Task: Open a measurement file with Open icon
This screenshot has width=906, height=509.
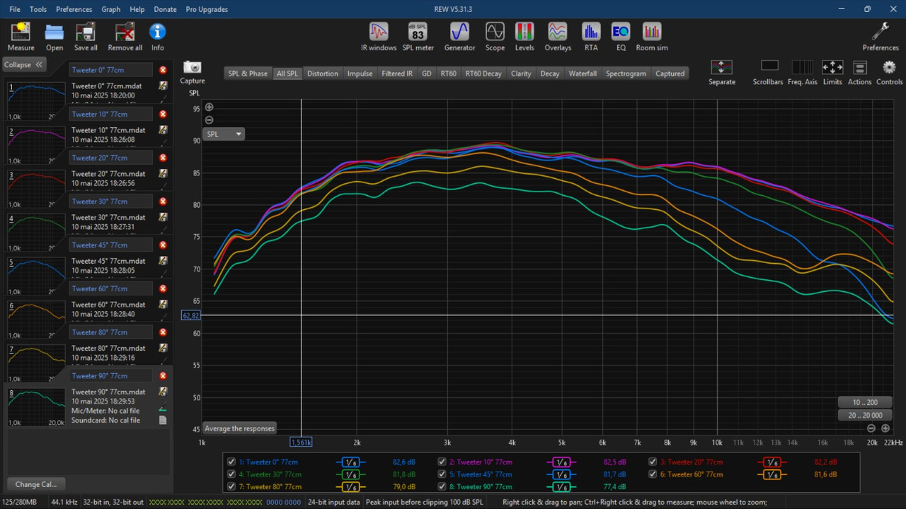Action: (55, 37)
